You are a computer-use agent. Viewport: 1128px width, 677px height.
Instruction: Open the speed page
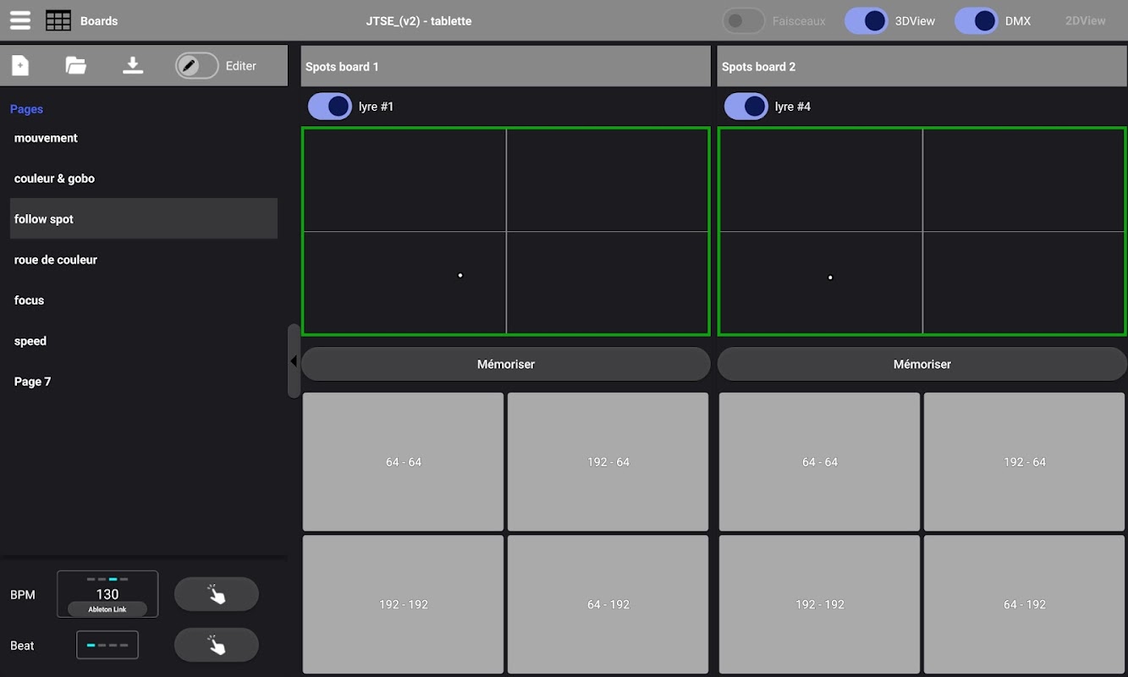pos(144,341)
